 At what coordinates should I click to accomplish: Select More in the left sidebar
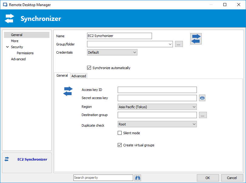[x=15, y=41]
